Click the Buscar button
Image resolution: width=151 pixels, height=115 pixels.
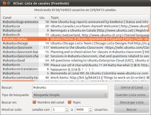[x=132, y=109]
